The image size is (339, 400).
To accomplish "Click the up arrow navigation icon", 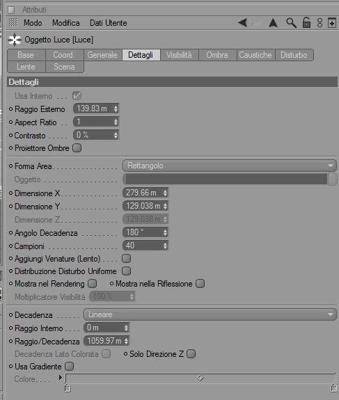I will pos(273,23).
